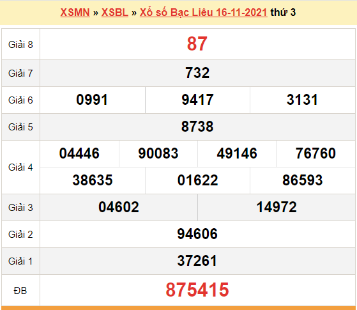Select Giải 4 number 04446
The width and height of the screenshot is (357, 310).
coord(79,153)
